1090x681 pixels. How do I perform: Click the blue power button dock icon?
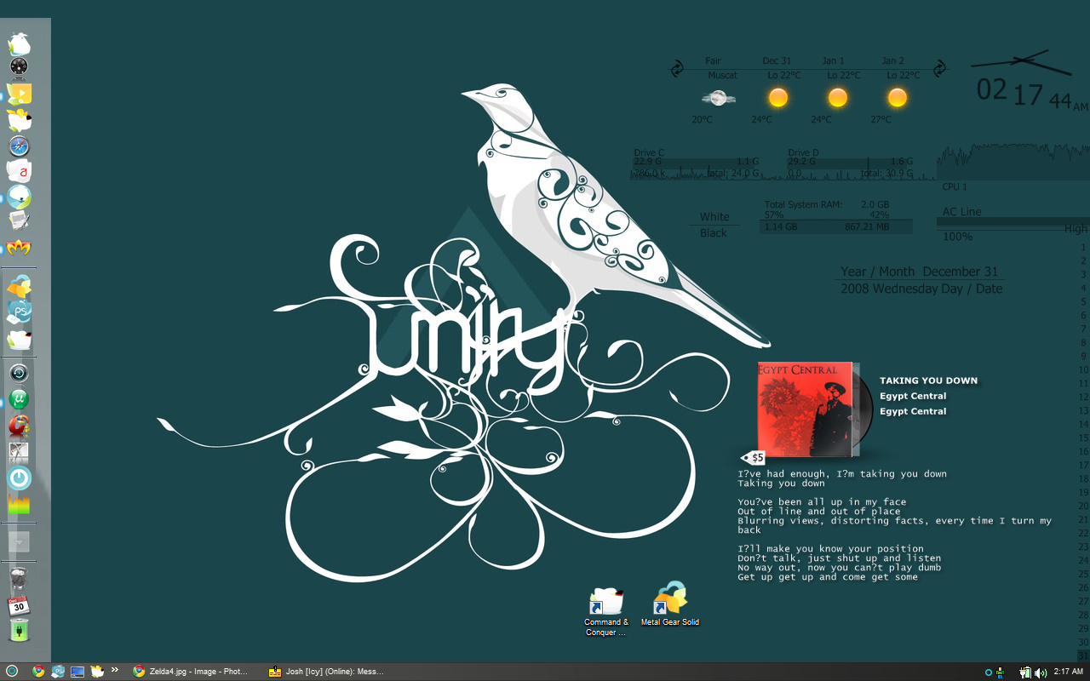20,478
